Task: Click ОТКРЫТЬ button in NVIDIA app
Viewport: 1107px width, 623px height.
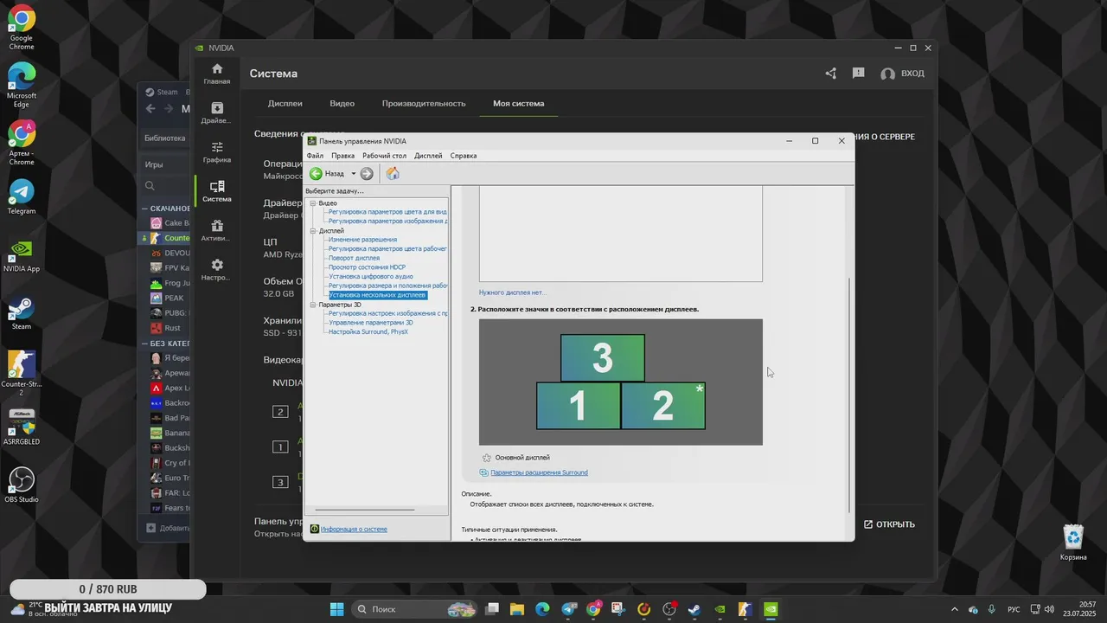Action: pyautogui.click(x=889, y=524)
